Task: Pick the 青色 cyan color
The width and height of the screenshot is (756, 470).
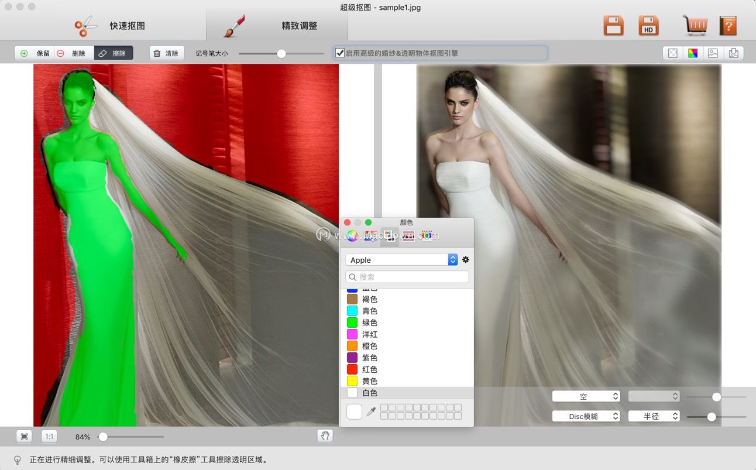Action: pyautogui.click(x=407, y=311)
